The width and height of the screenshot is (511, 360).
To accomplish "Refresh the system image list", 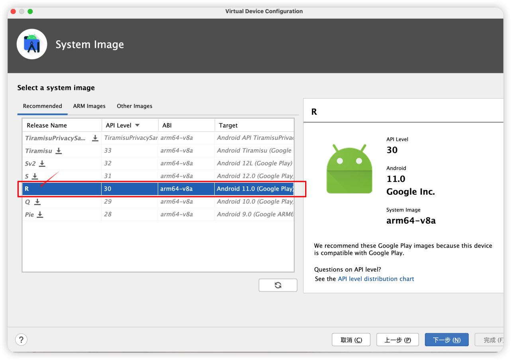I will tap(278, 285).
